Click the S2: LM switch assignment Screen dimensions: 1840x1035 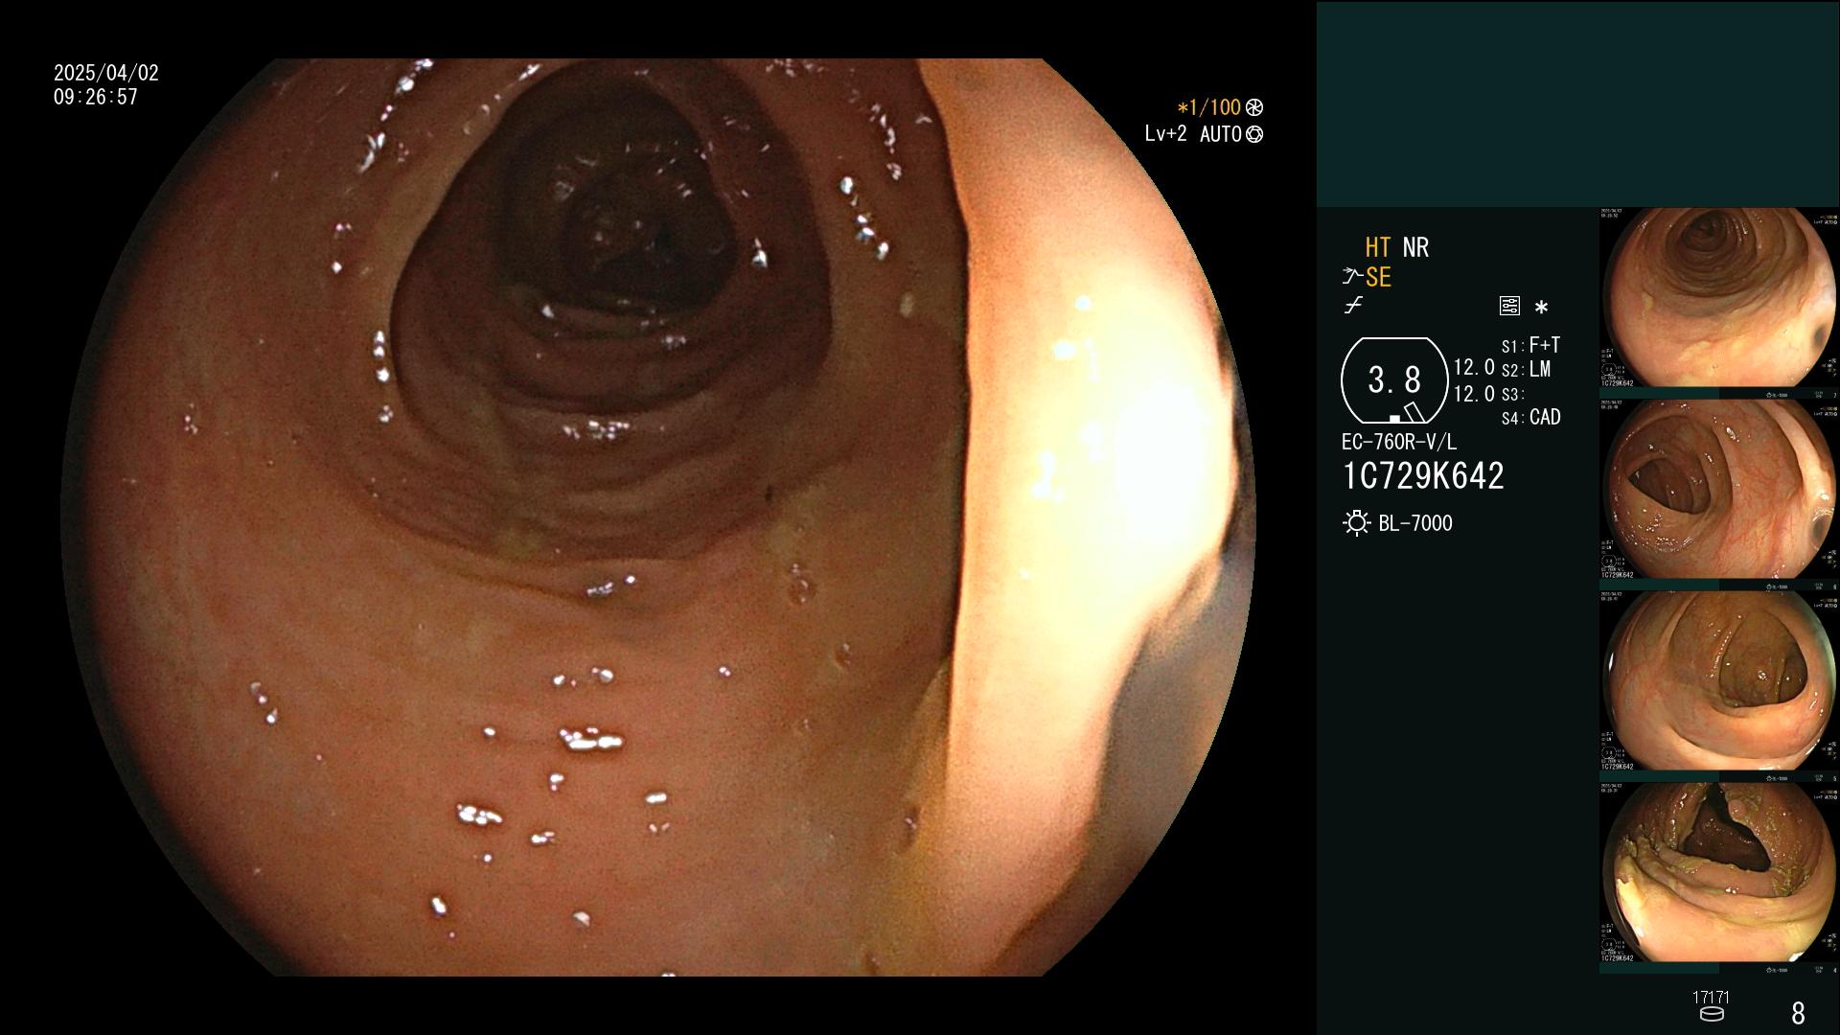1527,369
